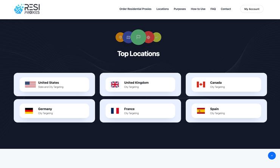Click the Resi Proxies logo
Screen dimensions: 280x168
(x=27, y=9)
